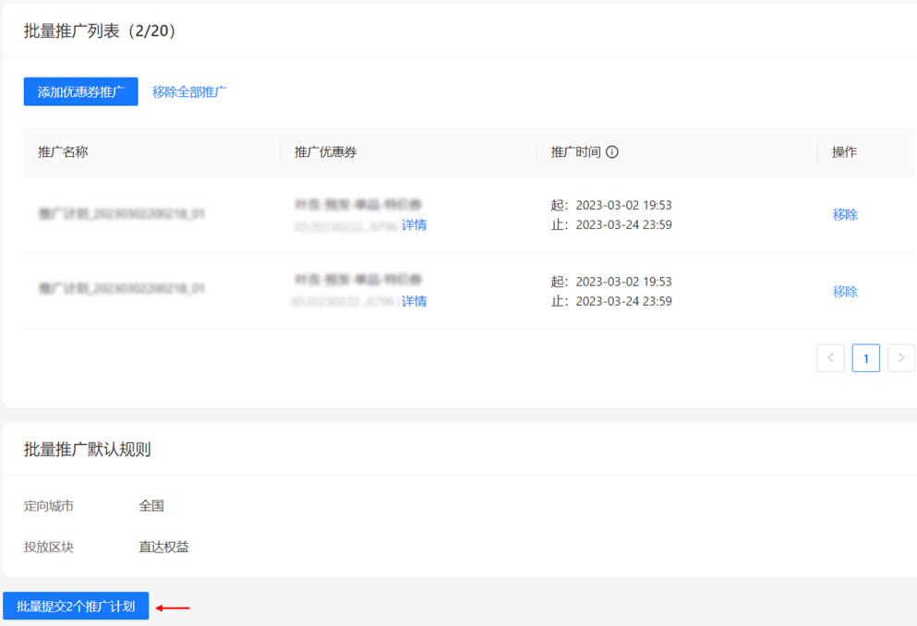Viewport: 917px width, 626px height.
Task: Click the 全国 value
Action: [151, 506]
